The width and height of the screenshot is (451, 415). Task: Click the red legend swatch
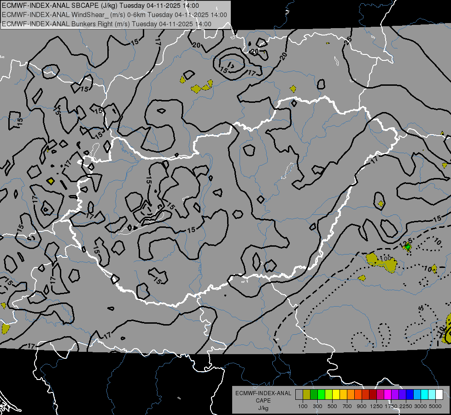(x=365, y=394)
